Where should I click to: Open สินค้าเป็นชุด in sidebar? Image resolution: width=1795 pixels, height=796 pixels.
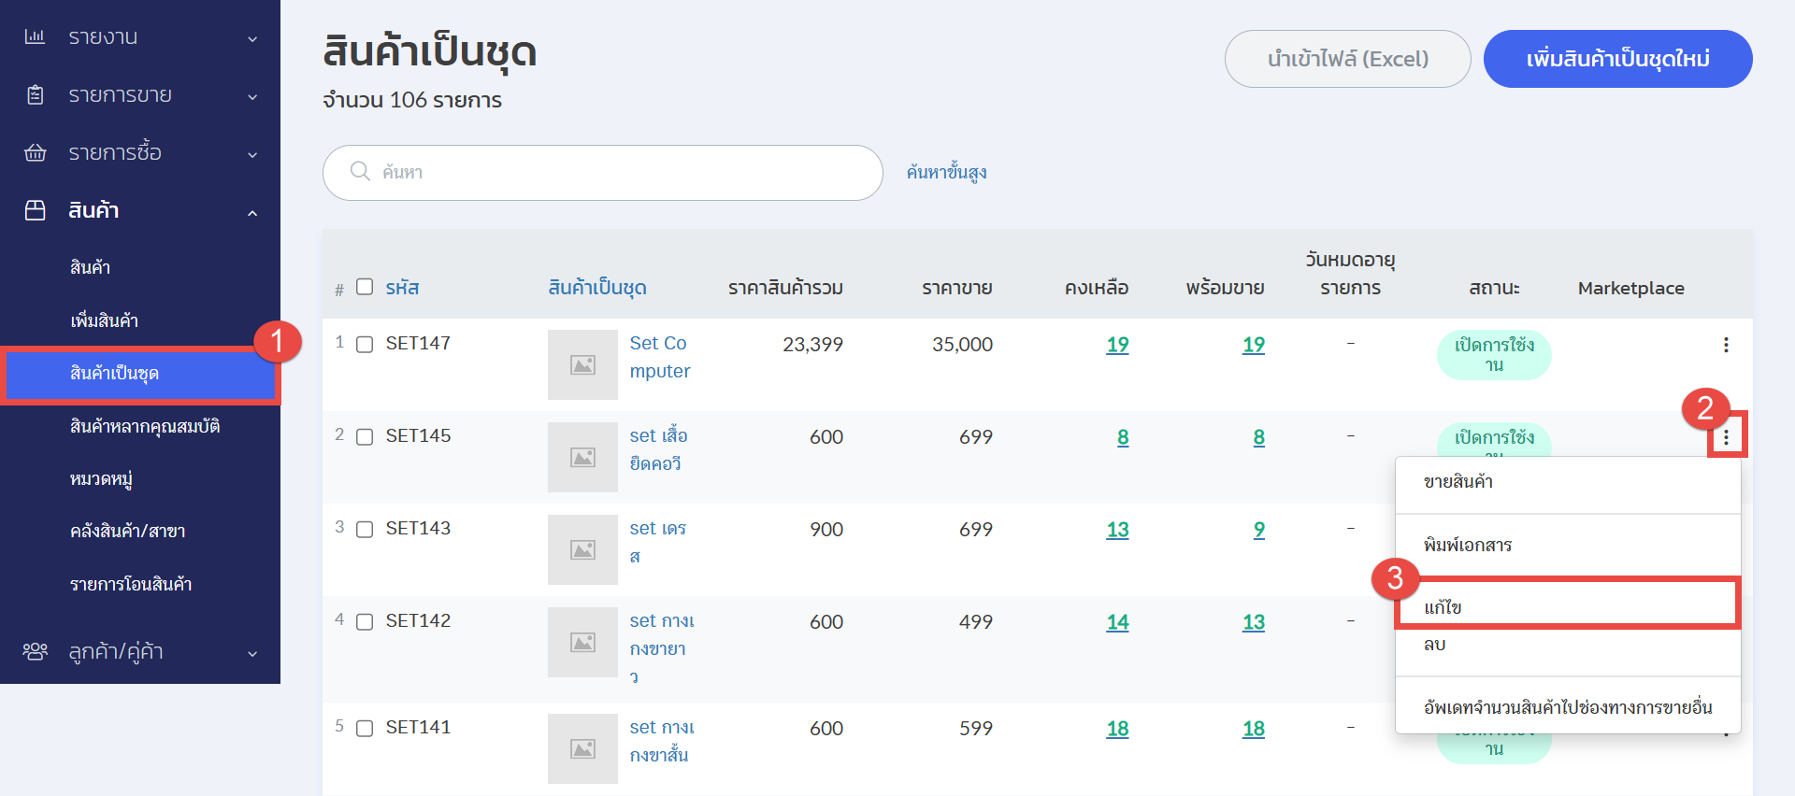pyautogui.click(x=140, y=374)
